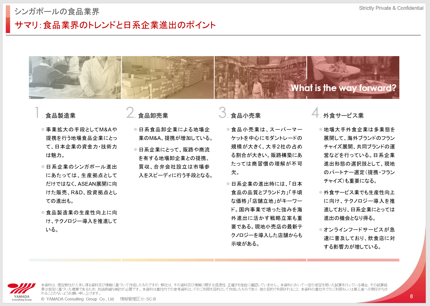Click the line 'だけではなく、ASEAN展開に向'

(81, 184)
